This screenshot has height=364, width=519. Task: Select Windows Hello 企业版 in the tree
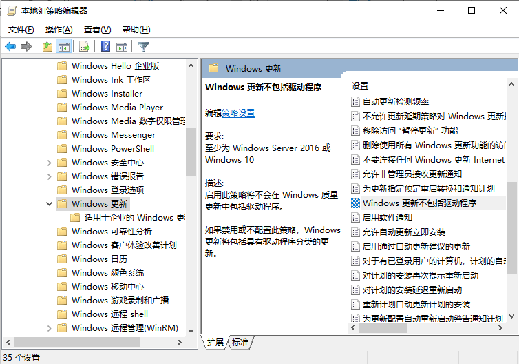tap(115, 66)
